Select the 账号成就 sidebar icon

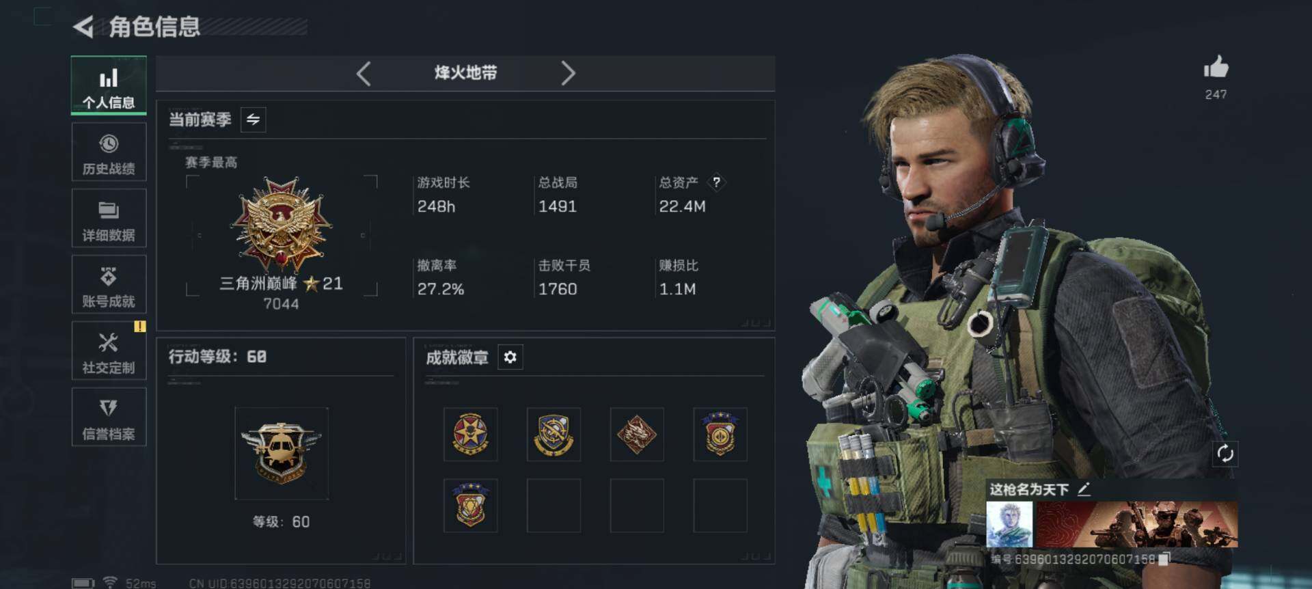tap(109, 284)
